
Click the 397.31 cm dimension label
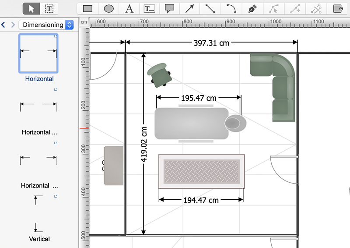(x=211, y=43)
